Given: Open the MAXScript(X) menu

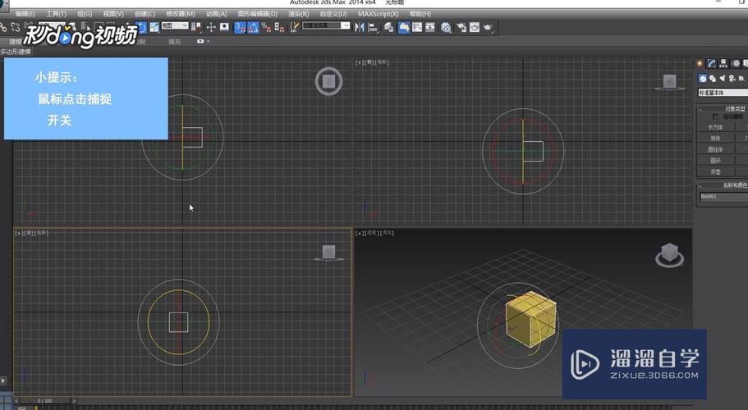Looking at the screenshot, I should [x=379, y=14].
